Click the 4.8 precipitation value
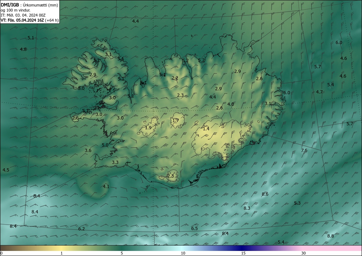This screenshot has height=256, width=362. coord(23,49)
